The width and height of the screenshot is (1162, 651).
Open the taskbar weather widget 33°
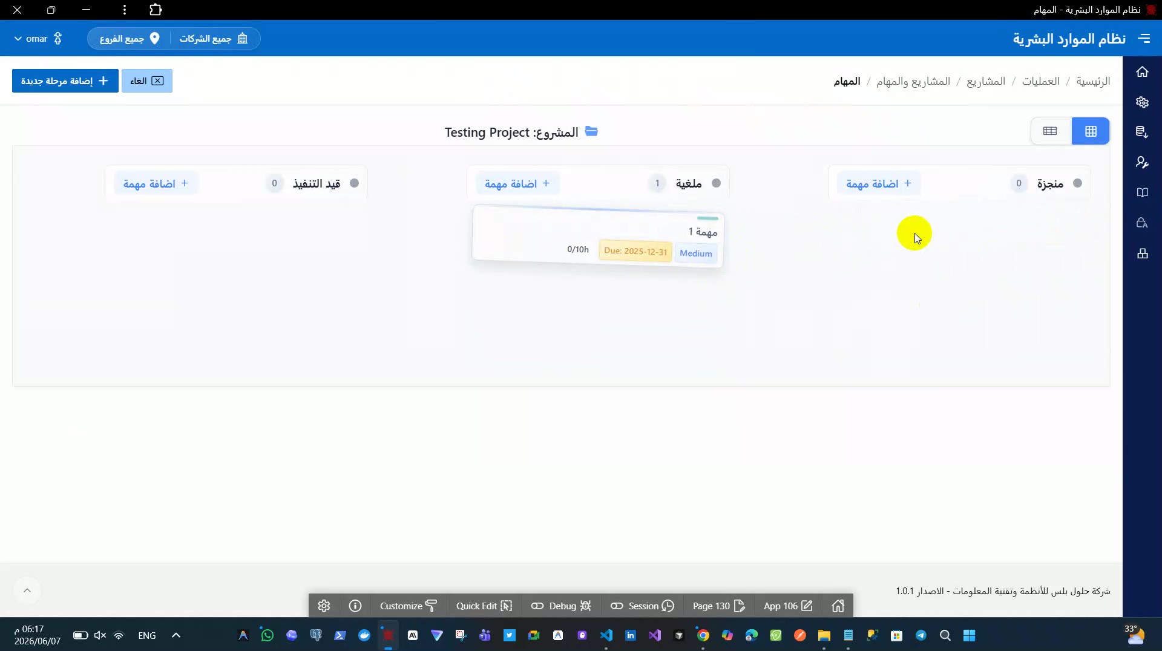click(x=1134, y=635)
